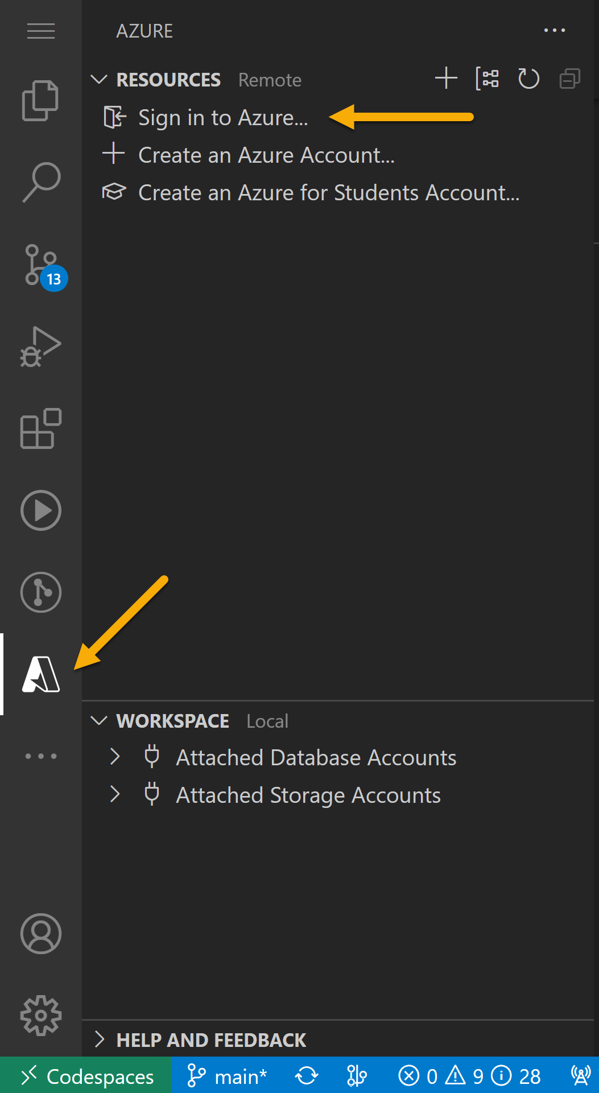Switch branch via main* indicator
The image size is (599, 1093).
pos(227,1076)
